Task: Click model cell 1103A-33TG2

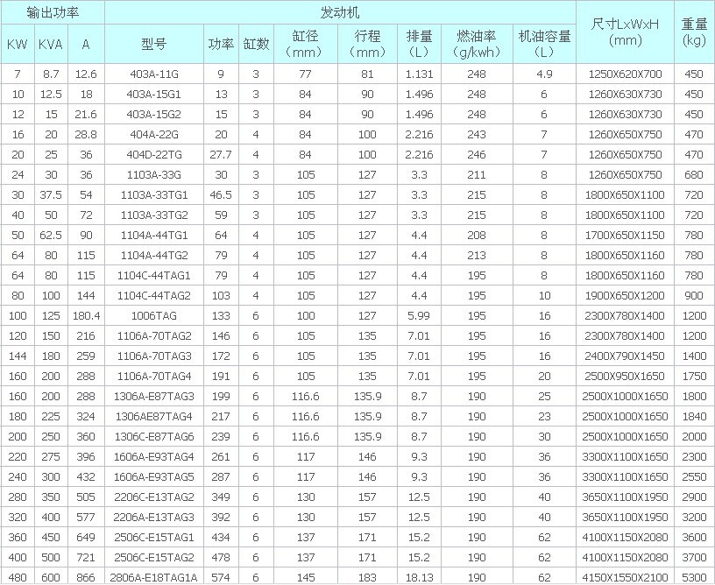Action: [x=154, y=215]
